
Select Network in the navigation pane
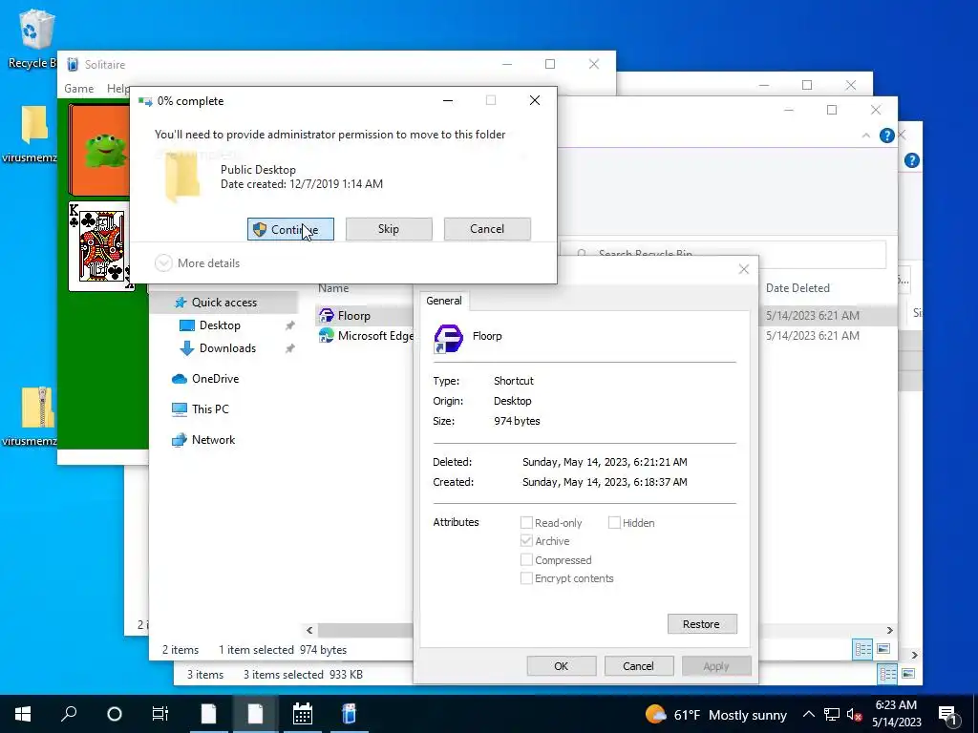213,440
